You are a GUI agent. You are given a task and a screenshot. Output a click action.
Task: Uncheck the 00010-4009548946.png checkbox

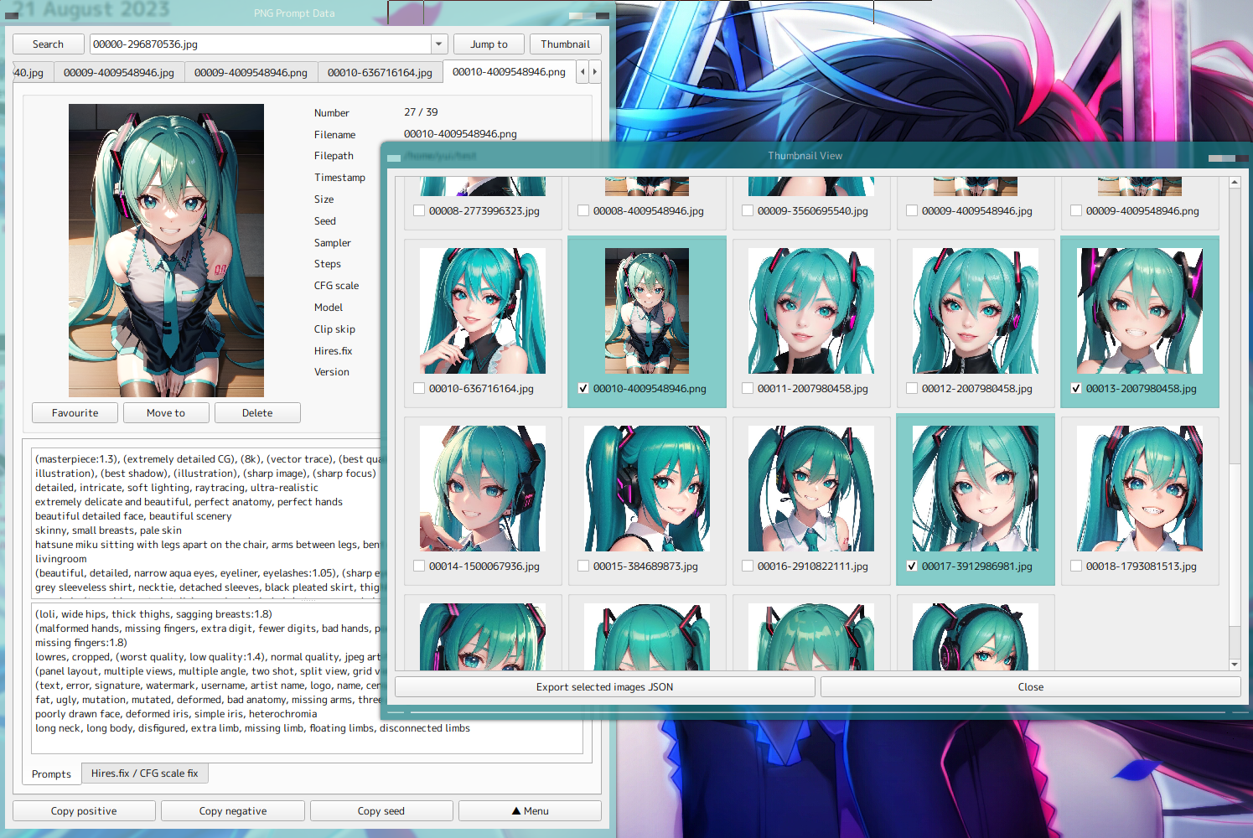click(x=583, y=389)
